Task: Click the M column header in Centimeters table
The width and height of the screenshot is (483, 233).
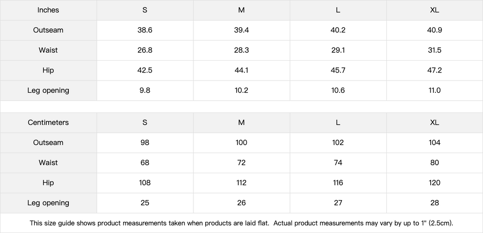Action: [241, 122]
